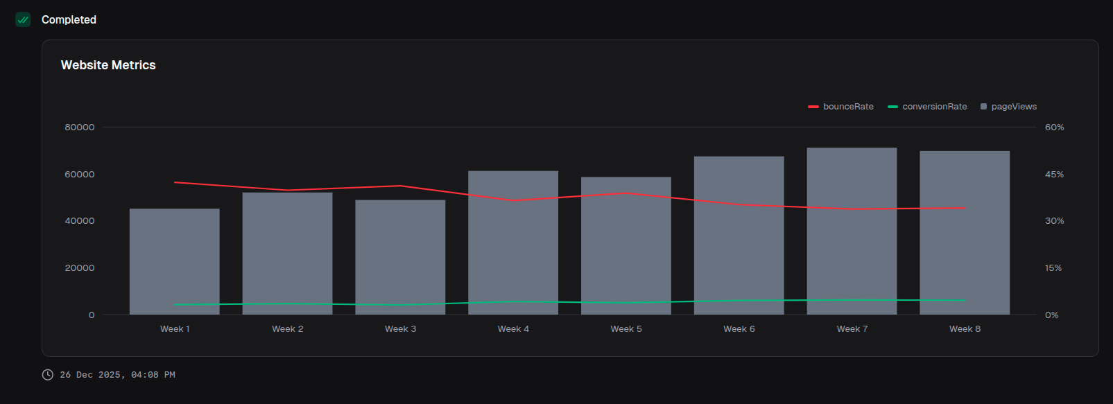Click the Week 2 pageViews bar
The width and height of the screenshot is (1113, 404).
pos(287,256)
